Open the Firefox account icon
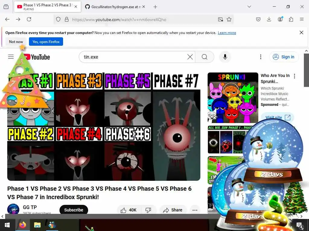Viewport: 309px width, 231px height. 280,19
